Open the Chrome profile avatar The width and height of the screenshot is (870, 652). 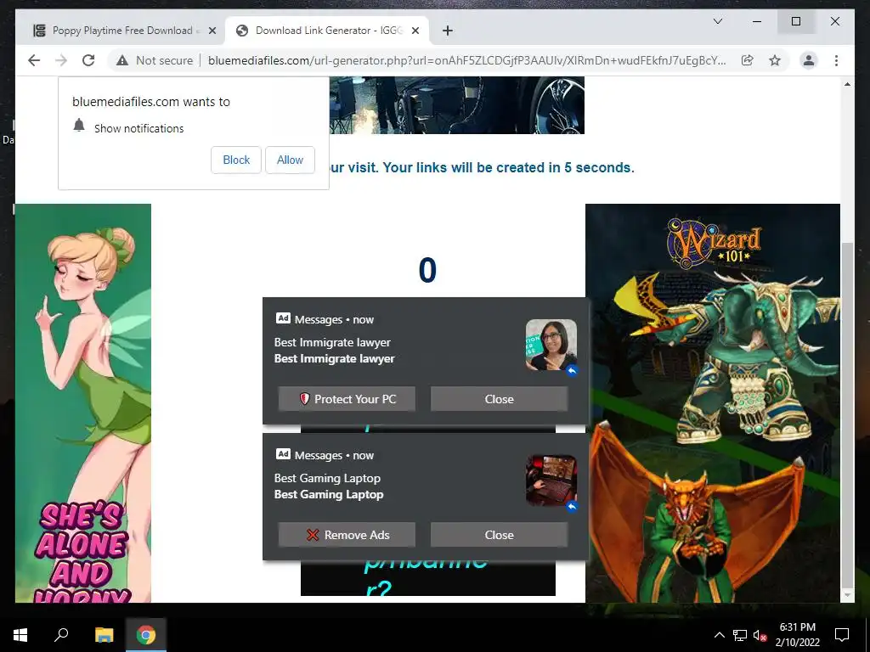(x=809, y=60)
